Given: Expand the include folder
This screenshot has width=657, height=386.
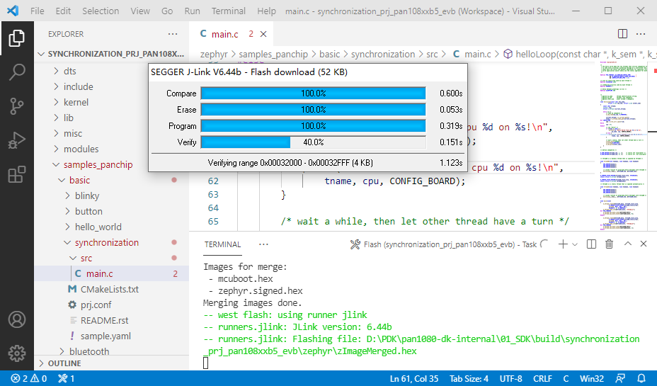Looking at the screenshot, I should 111,86.
